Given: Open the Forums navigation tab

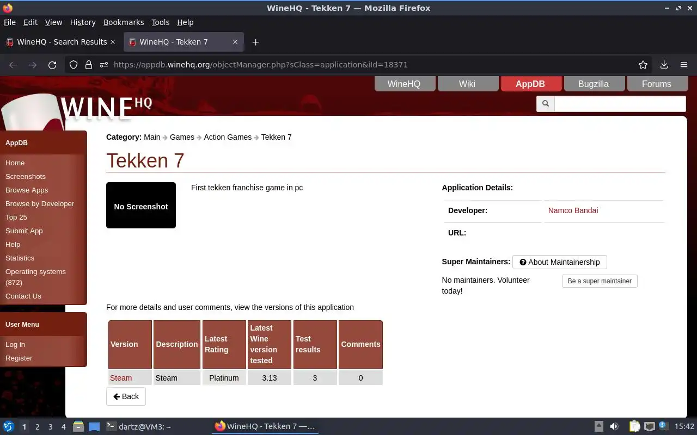Looking at the screenshot, I should [657, 84].
